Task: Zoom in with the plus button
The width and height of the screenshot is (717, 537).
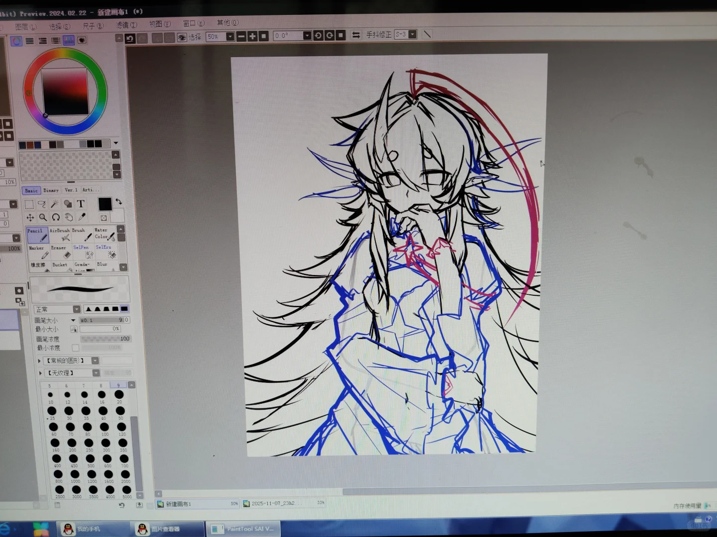Action: 252,36
